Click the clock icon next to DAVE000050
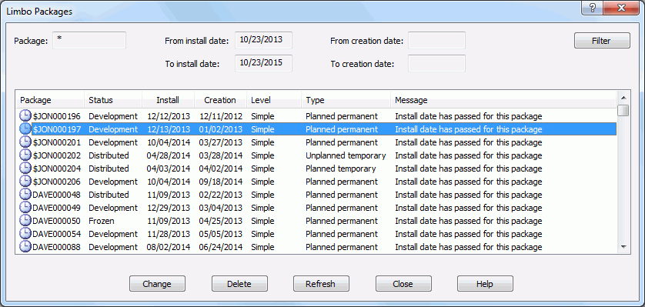Image resolution: width=645 pixels, height=307 pixels. pyautogui.click(x=25, y=221)
